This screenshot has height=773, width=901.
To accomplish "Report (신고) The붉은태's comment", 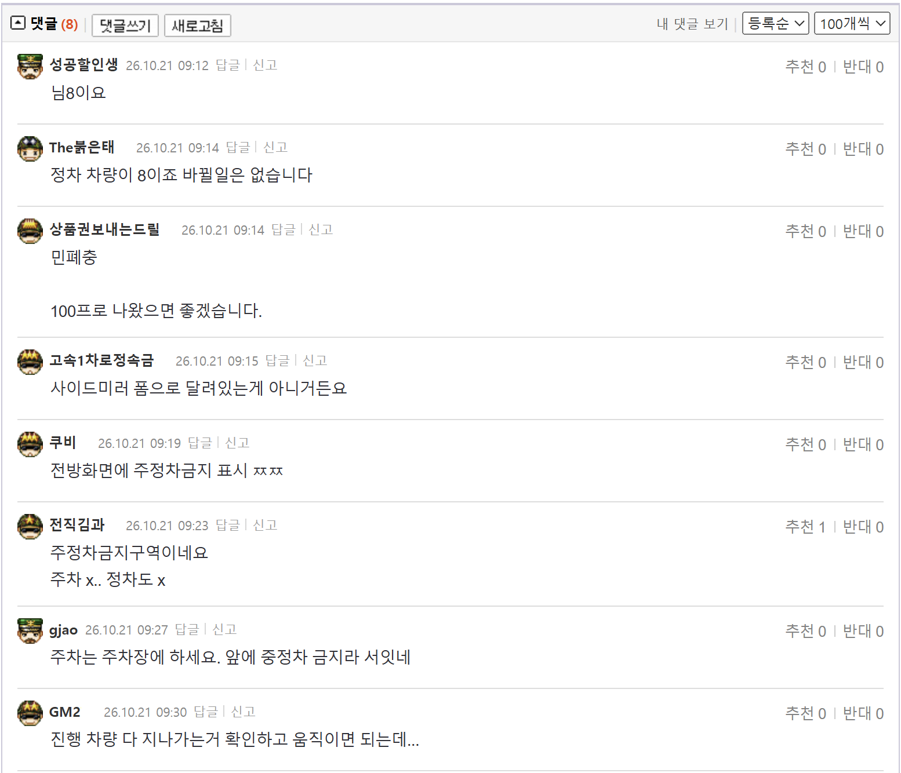I will tap(275, 147).
